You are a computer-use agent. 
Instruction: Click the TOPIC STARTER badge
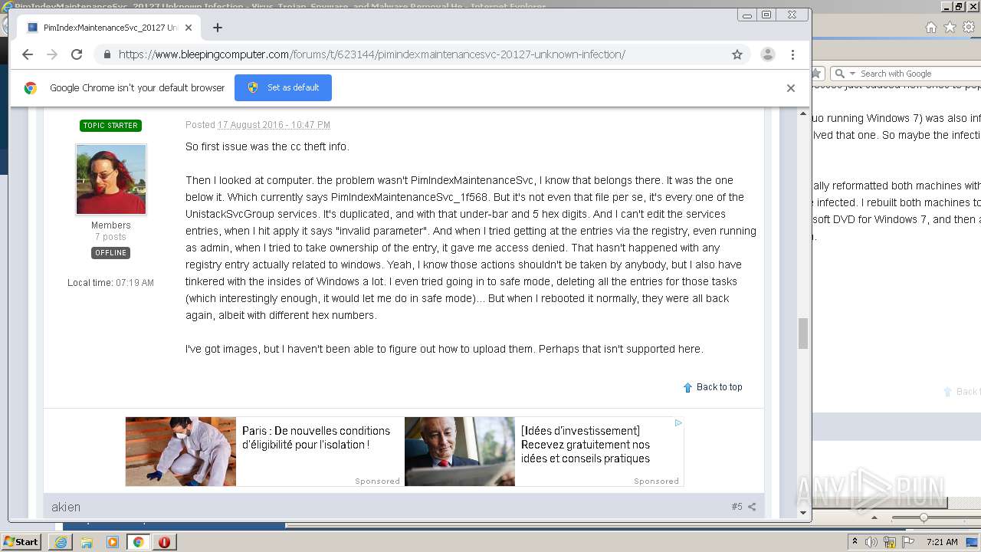[x=110, y=126]
